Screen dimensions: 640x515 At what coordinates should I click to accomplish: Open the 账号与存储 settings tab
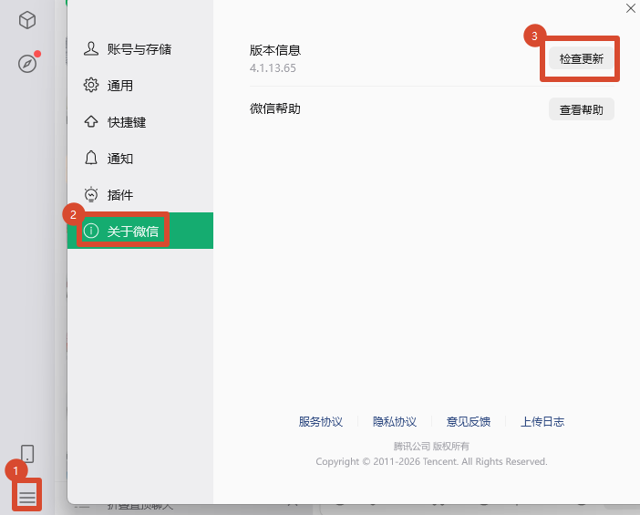140,49
